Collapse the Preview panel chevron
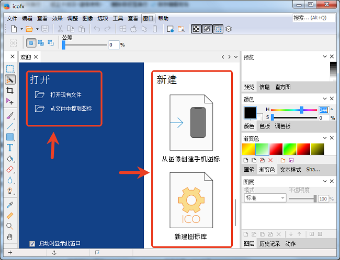Viewport: 340px width, 260px height. [x=325, y=56]
